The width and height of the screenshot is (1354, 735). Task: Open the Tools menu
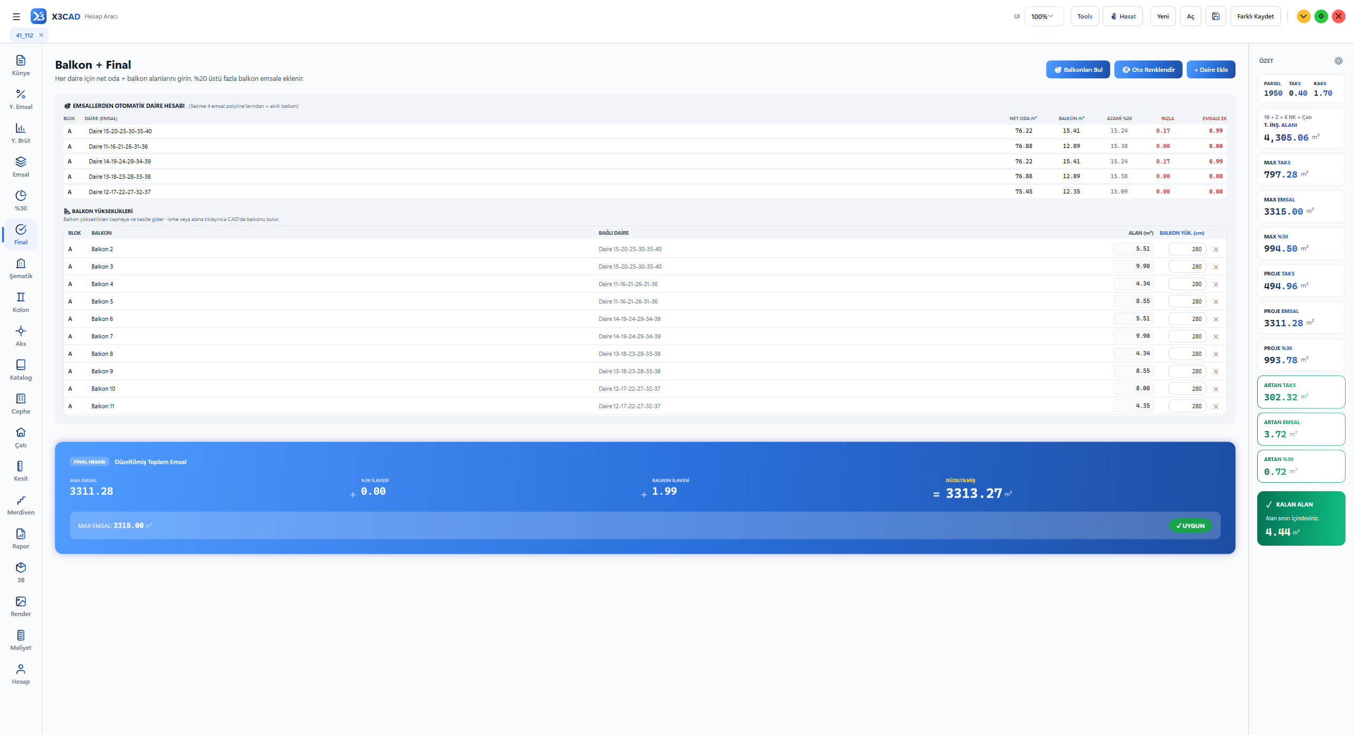(x=1084, y=16)
